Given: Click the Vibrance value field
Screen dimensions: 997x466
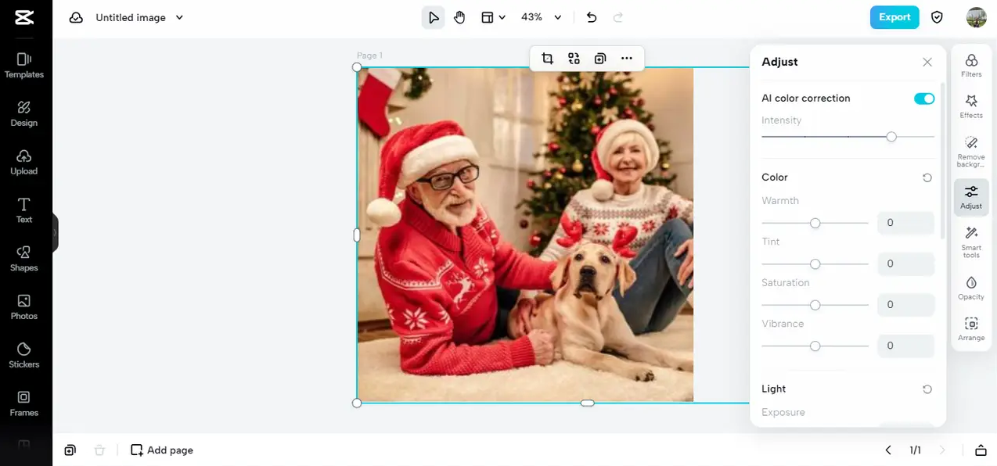Looking at the screenshot, I should click(905, 346).
